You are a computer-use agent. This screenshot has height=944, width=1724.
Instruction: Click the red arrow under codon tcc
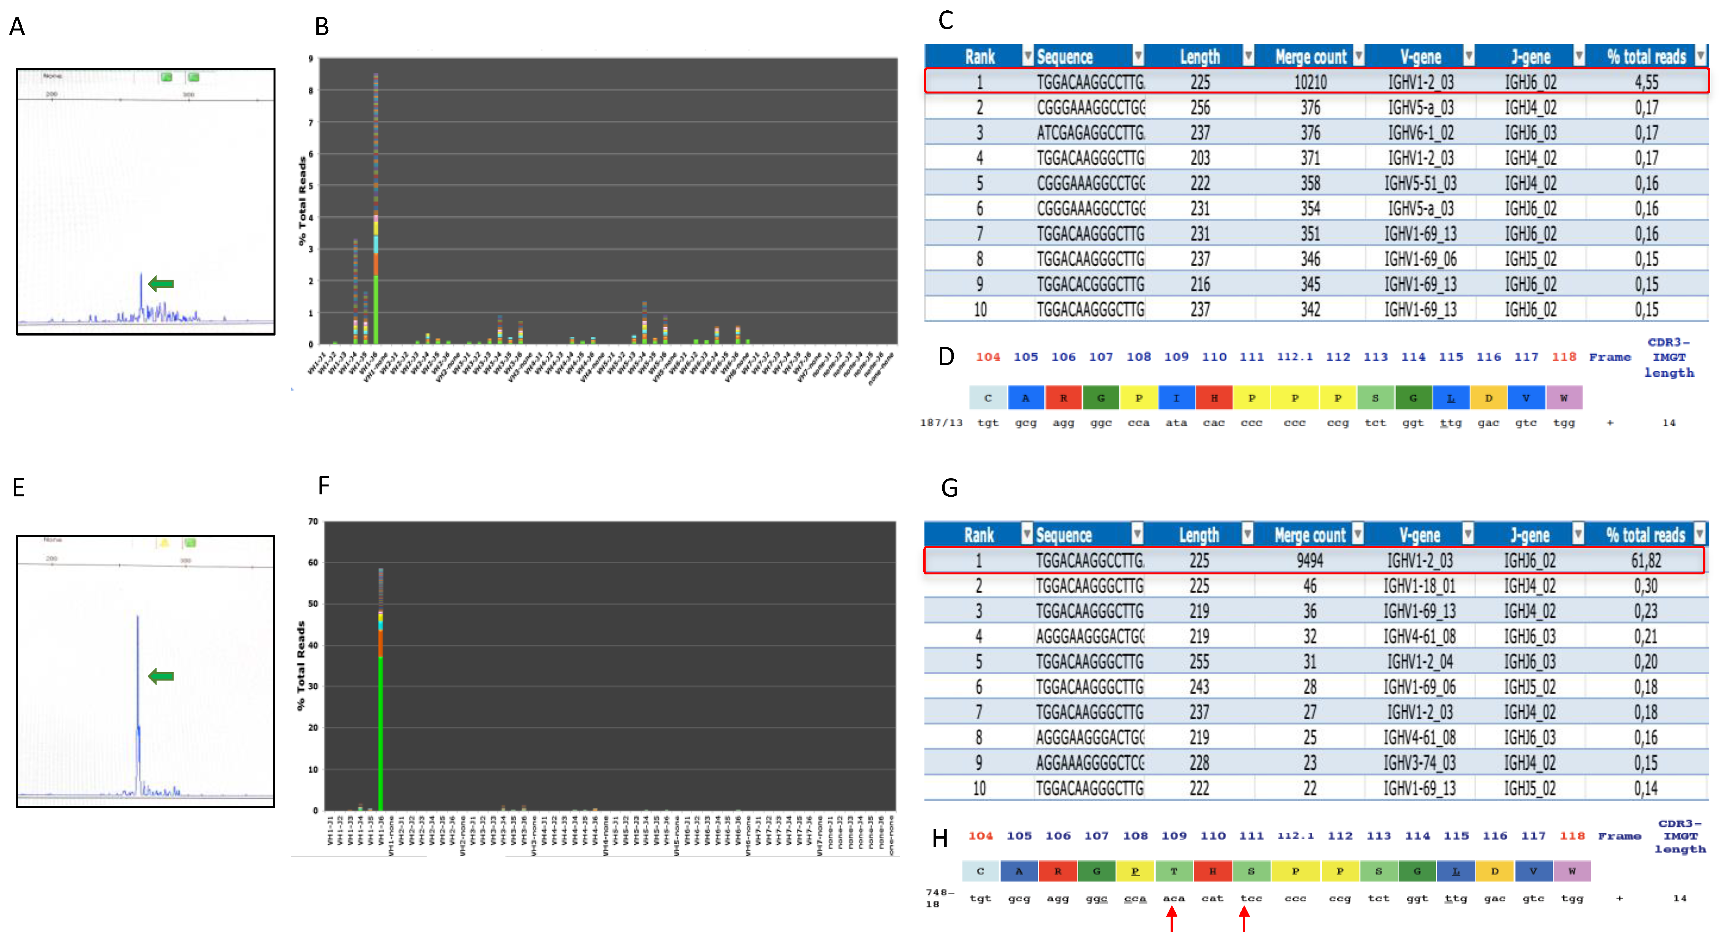pos(1244,919)
